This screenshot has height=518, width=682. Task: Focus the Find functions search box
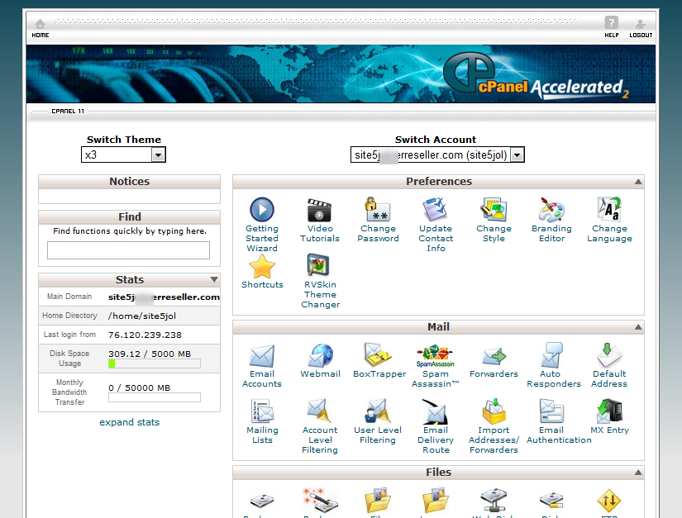click(x=128, y=250)
